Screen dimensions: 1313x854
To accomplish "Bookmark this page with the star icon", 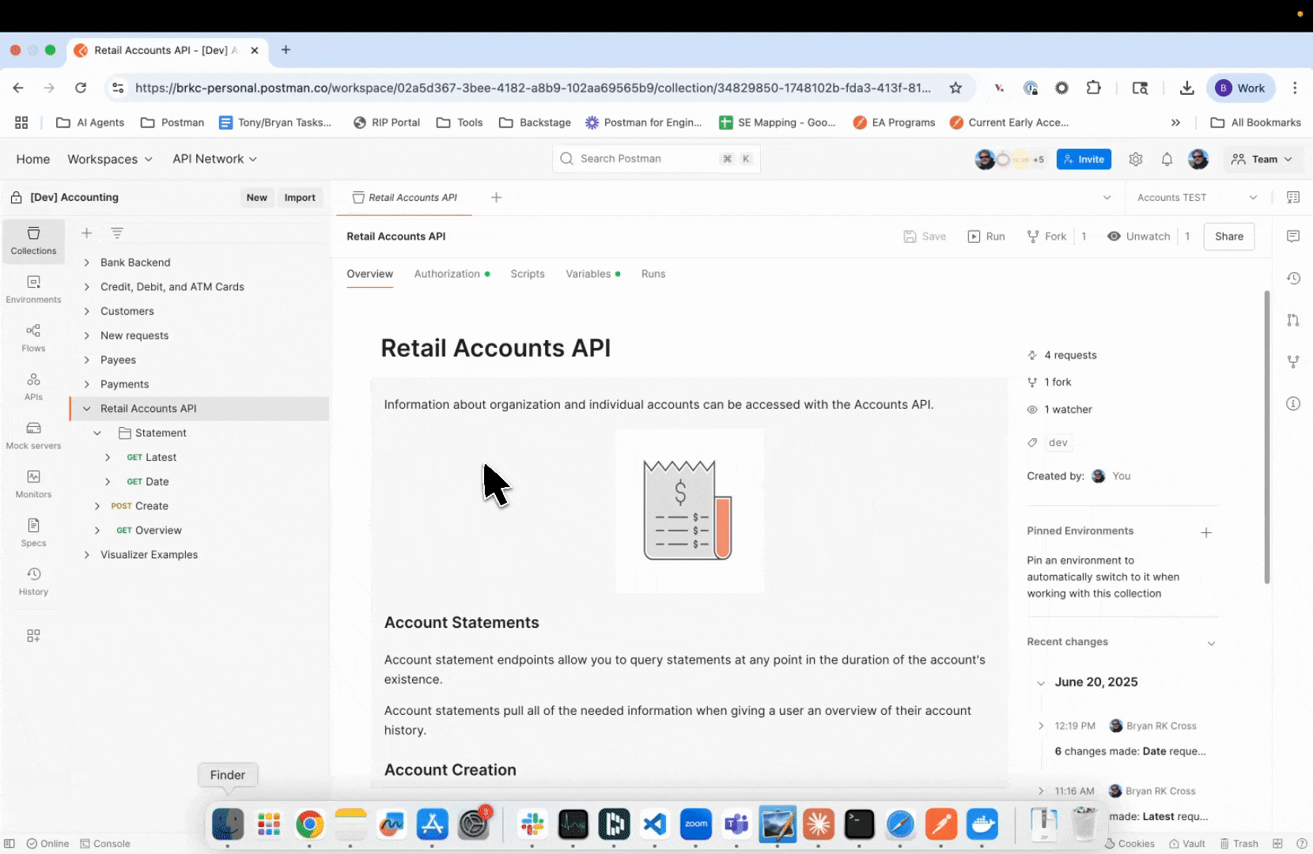I will click(x=955, y=88).
